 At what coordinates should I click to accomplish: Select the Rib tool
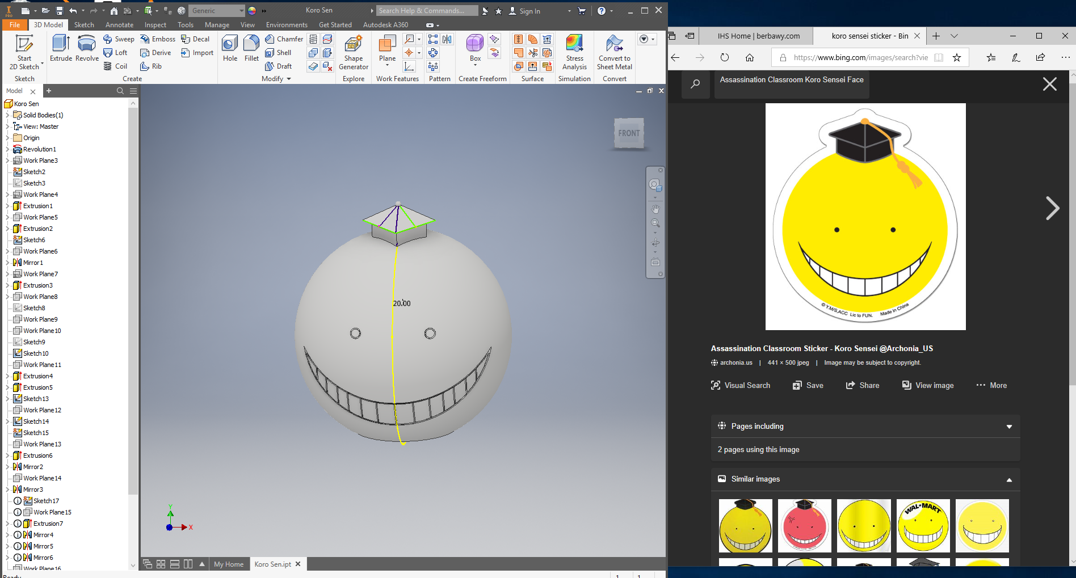point(151,66)
